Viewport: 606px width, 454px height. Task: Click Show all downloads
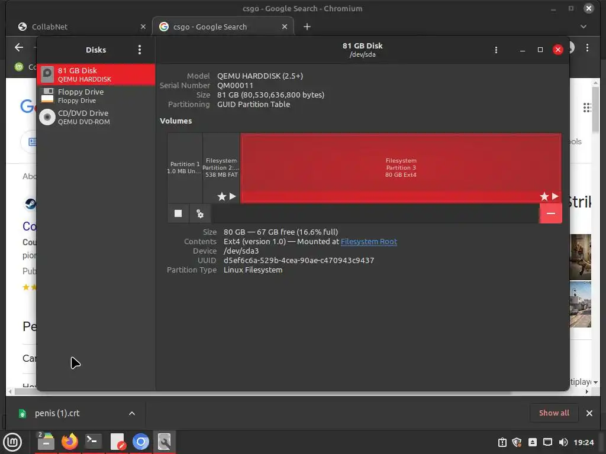[x=554, y=413]
